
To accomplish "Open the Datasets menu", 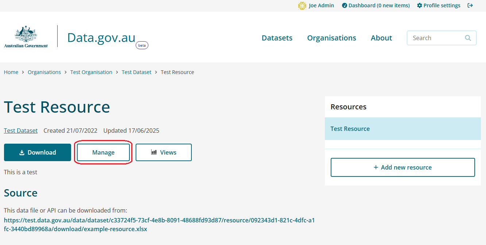I will coord(277,38).
